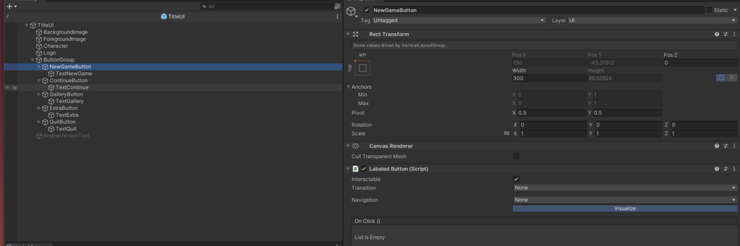Toggle the NewGameButton active checkbox
The width and height of the screenshot is (740, 246).
pos(366,10)
